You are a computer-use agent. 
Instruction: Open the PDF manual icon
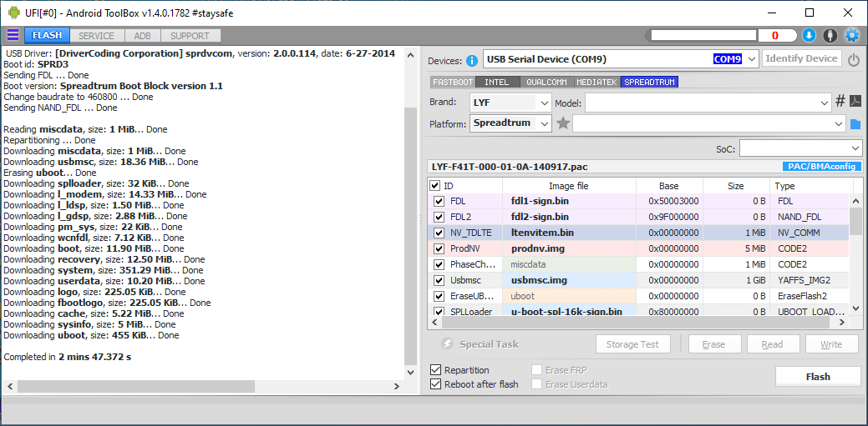pos(855,102)
